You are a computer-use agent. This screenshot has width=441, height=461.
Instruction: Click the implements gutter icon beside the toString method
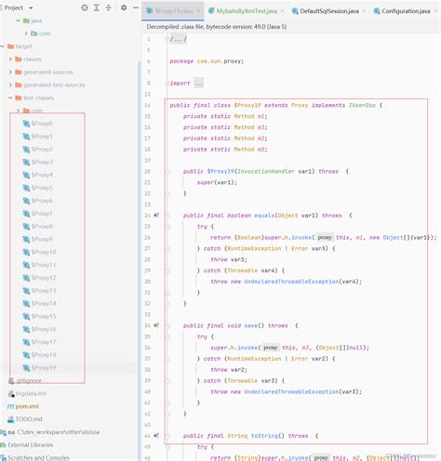pyautogui.click(x=156, y=436)
